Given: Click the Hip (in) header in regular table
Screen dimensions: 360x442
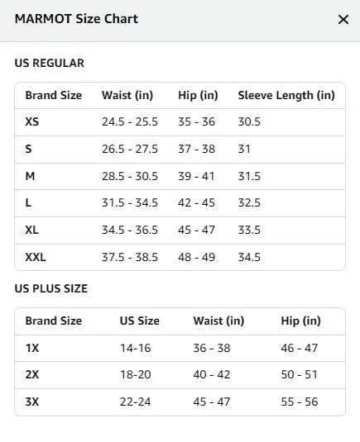Looking at the screenshot, I should coord(198,95).
